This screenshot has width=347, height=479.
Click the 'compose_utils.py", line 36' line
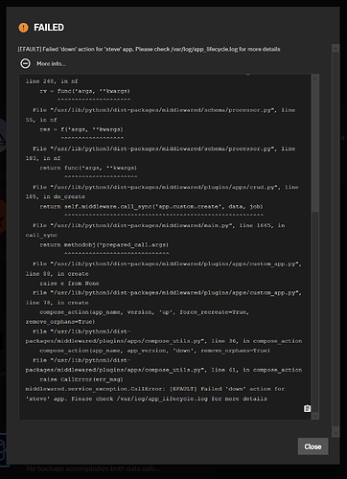point(164,341)
